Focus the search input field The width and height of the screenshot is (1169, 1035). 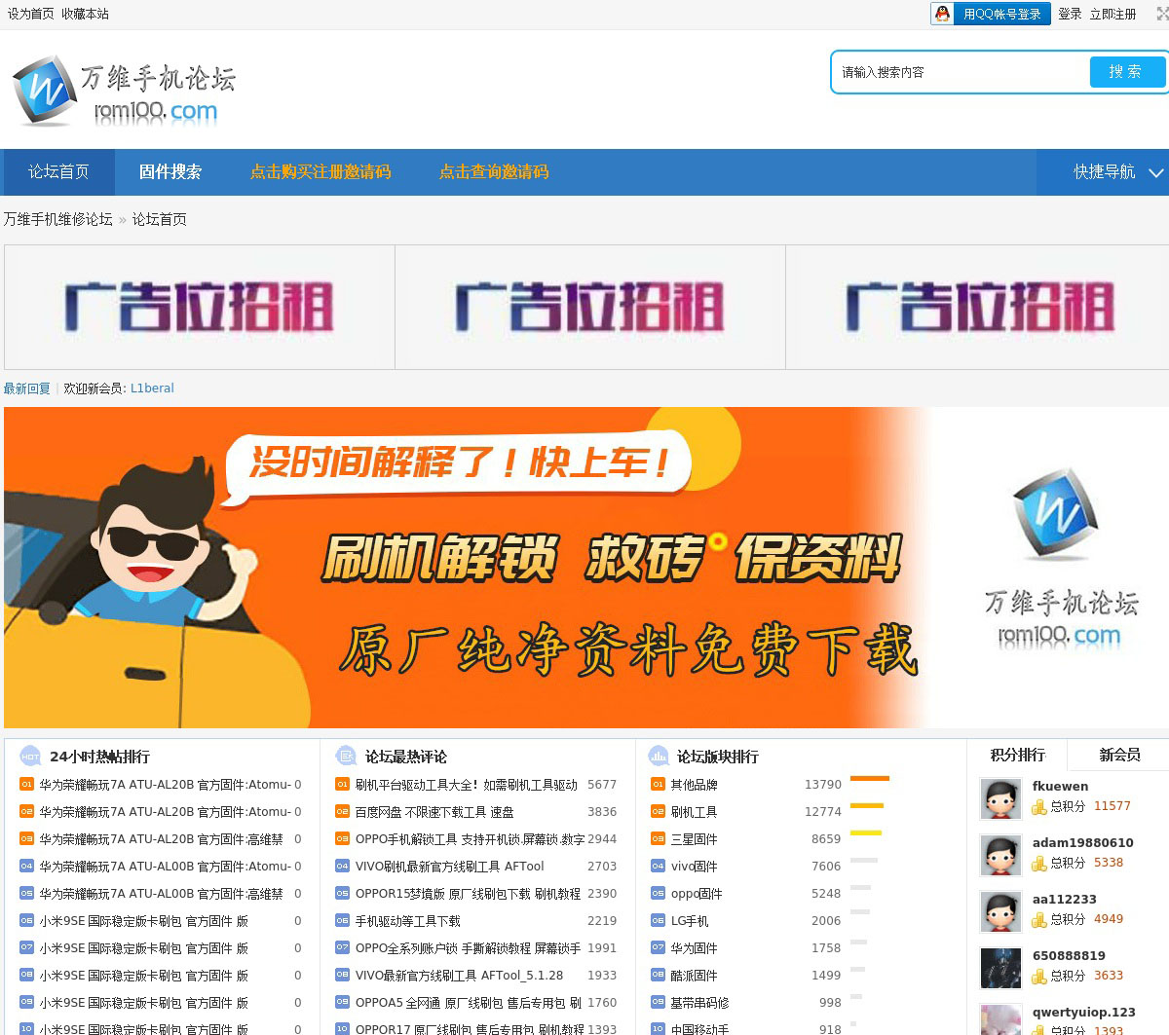point(961,72)
